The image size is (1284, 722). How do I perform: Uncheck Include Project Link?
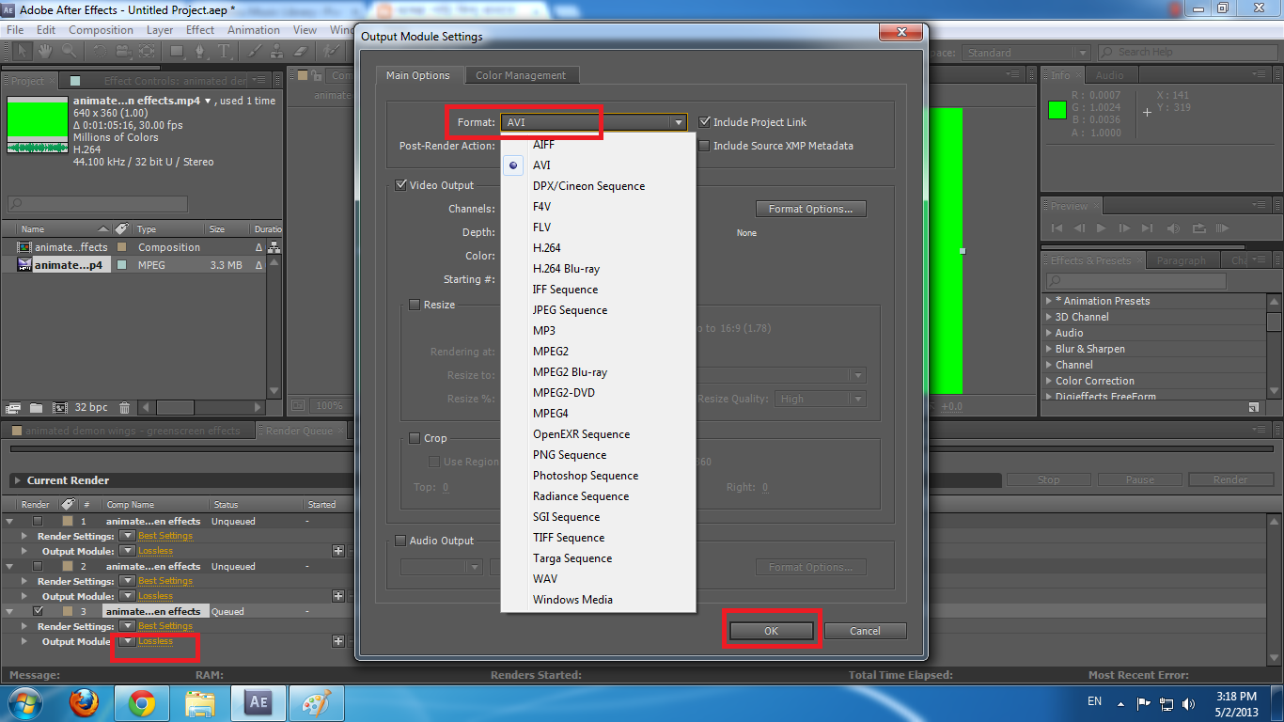(705, 122)
